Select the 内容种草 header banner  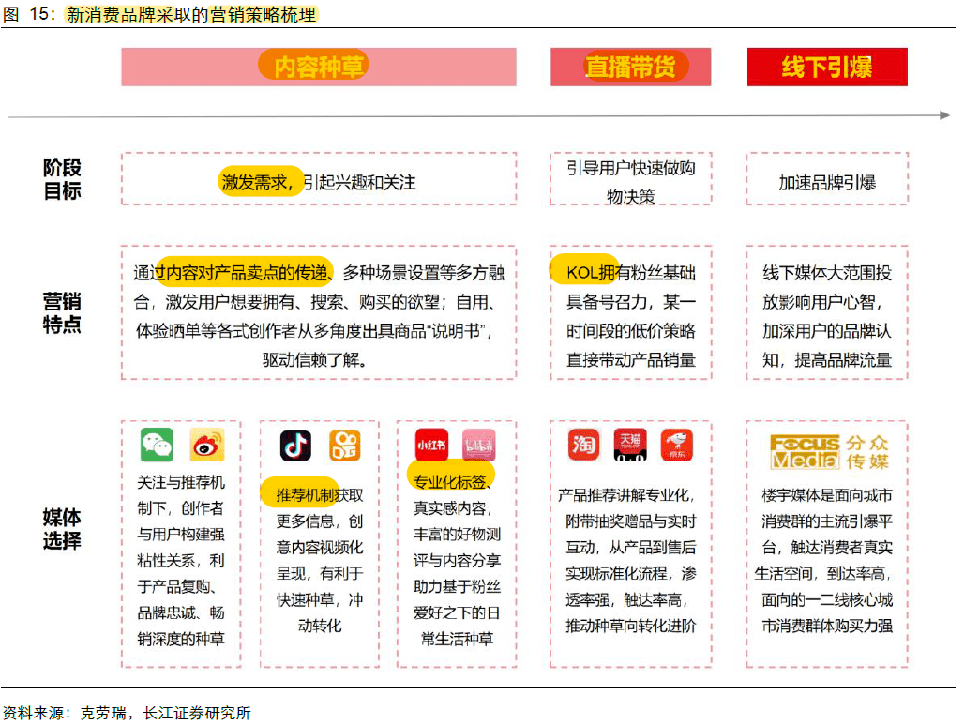tap(319, 67)
